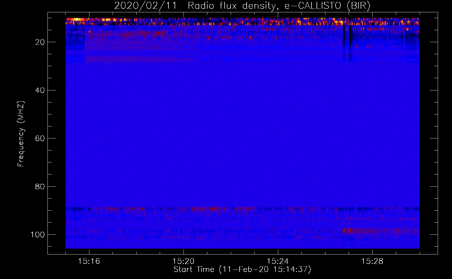Click the 15:20 time tick label

tap(184, 261)
